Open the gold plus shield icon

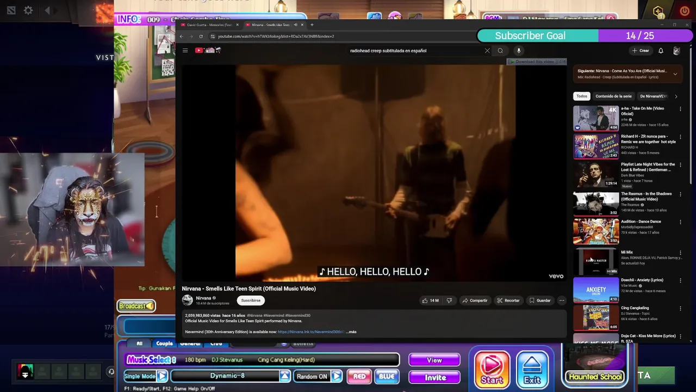click(658, 11)
